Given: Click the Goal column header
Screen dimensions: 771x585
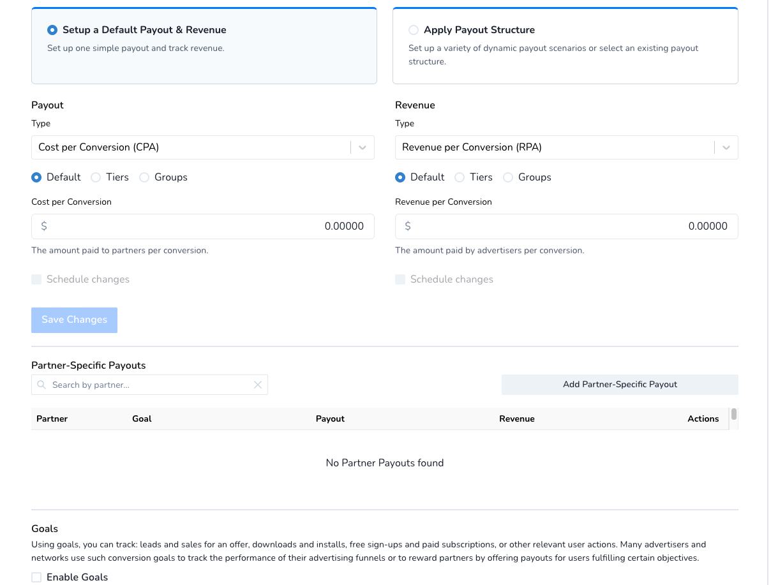Looking at the screenshot, I should tap(142, 418).
